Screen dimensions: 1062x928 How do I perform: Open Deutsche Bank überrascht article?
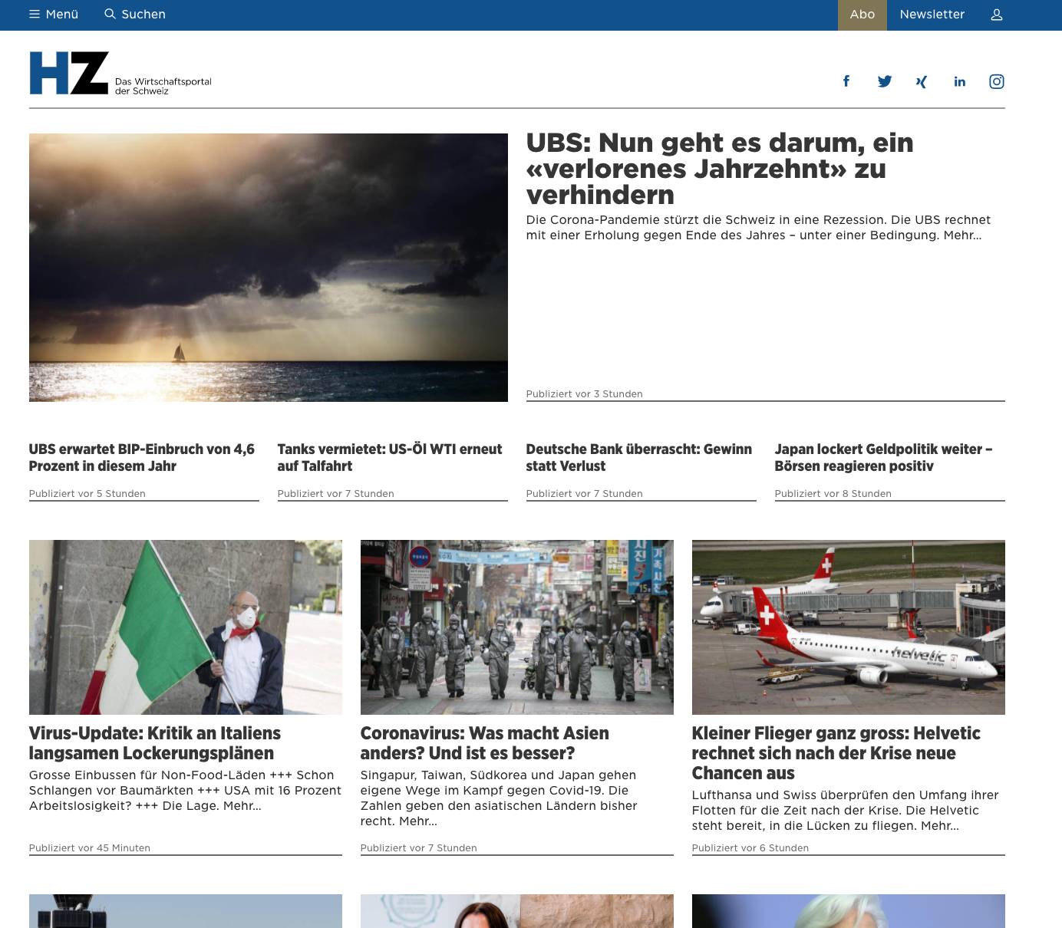pyautogui.click(x=639, y=458)
